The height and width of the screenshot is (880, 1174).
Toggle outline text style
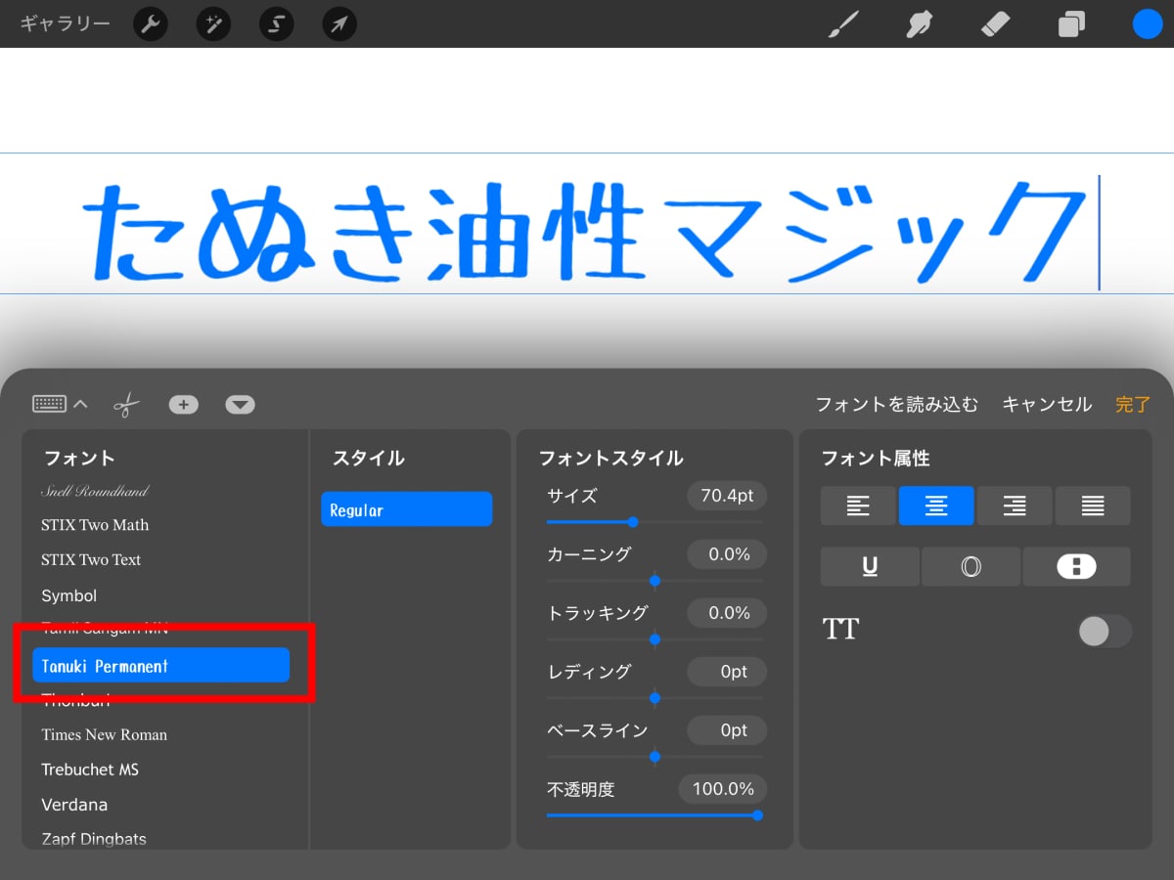pyautogui.click(x=971, y=566)
